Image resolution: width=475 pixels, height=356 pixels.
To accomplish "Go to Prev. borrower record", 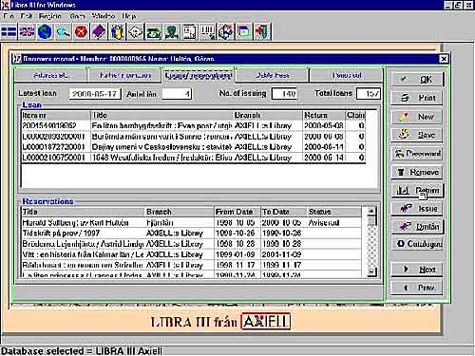I will click(x=417, y=288).
